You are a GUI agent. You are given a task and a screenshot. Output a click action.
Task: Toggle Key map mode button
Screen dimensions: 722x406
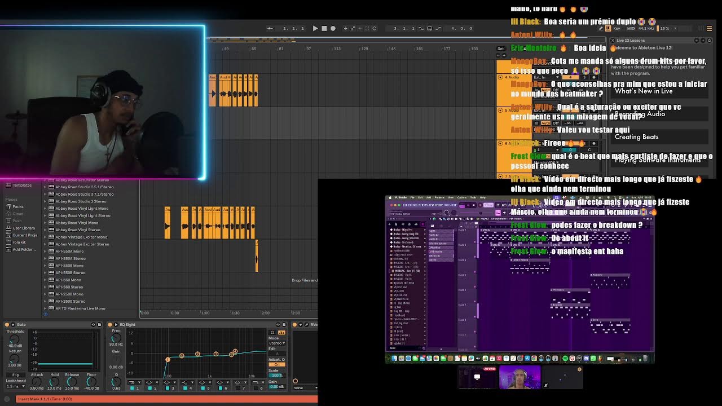click(617, 29)
